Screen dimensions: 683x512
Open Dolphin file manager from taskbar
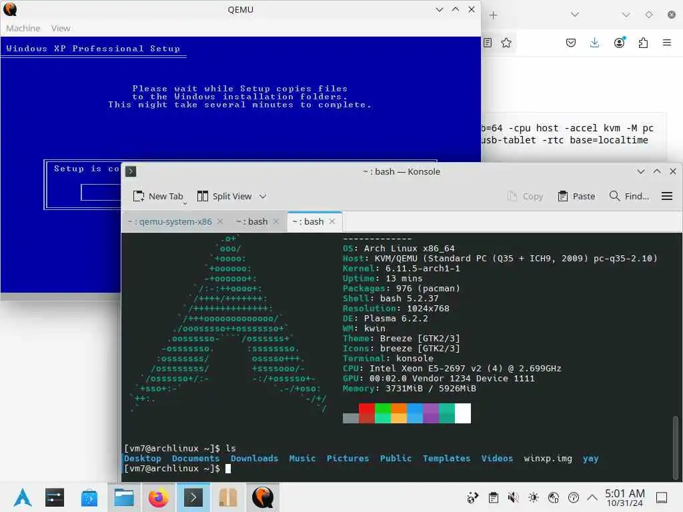(x=123, y=497)
